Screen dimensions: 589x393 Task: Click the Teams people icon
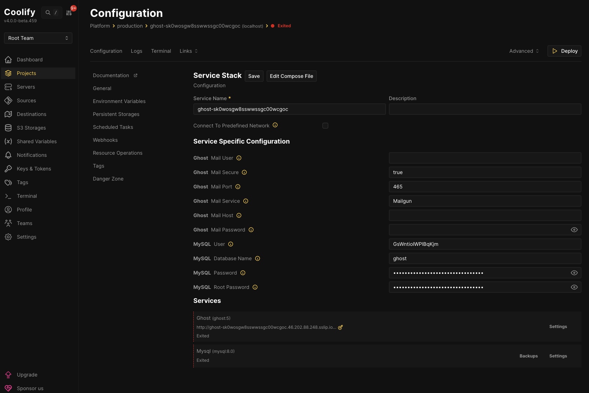click(x=8, y=223)
